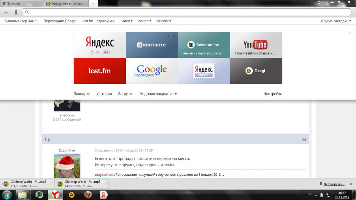Switch to the Форум, обратная связь tab
The height and width of the screenshot is (200, 356).
67,4
